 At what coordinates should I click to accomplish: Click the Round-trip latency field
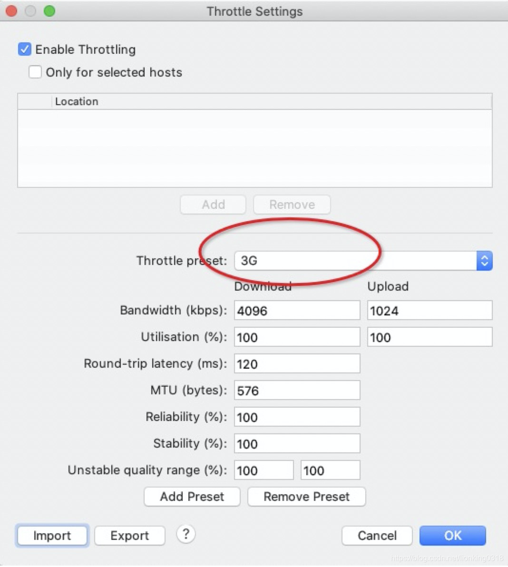click(297, 364)
